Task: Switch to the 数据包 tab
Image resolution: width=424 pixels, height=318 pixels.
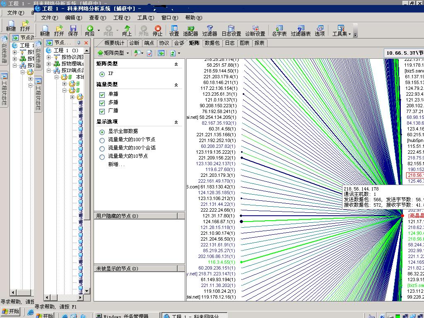Action: point(212,43)
